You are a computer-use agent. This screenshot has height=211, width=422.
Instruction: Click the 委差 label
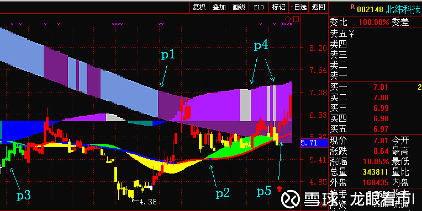pyautogui.click(x=400, y=22)
